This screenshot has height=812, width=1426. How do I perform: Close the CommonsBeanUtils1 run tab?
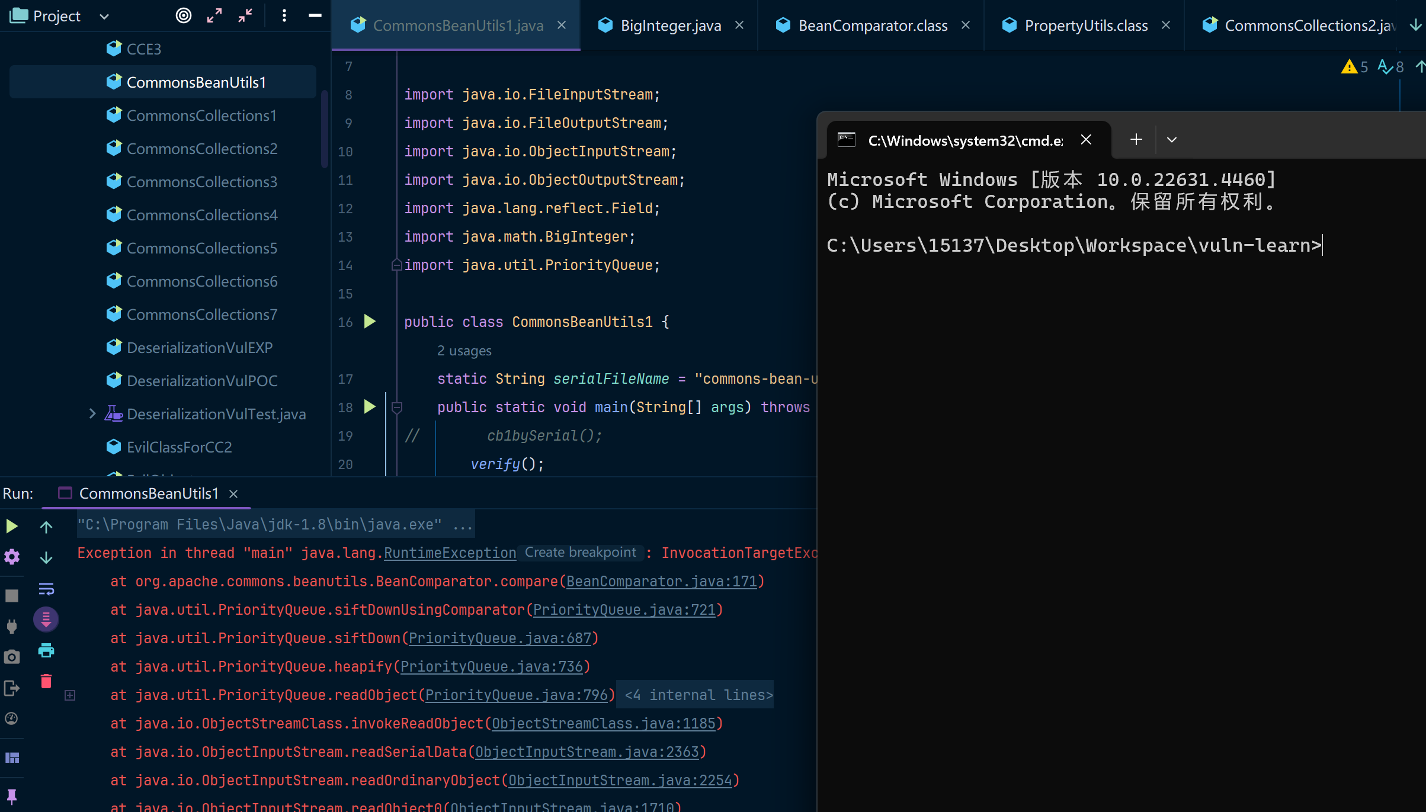point(233,493)
